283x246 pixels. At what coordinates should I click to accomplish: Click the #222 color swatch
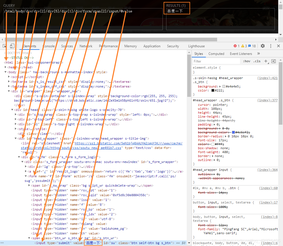pyautogui.click(x=213, y=90)
